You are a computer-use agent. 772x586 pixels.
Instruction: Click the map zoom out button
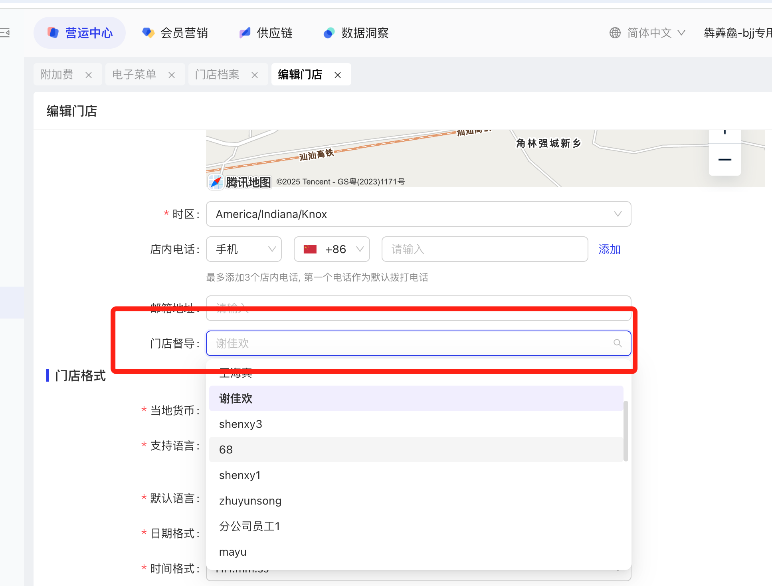click(x=724, y=160)
